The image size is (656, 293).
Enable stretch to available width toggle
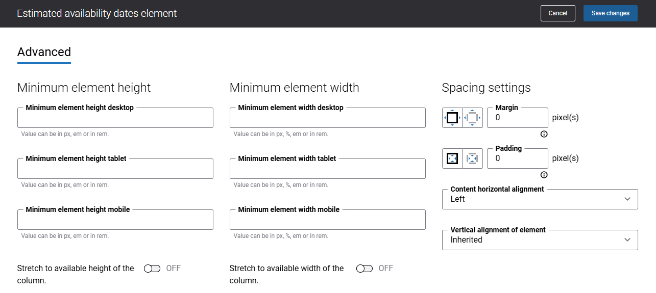coord(365,269)
